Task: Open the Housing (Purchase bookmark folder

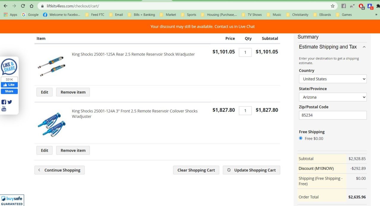Action: [x=219, y=15]
